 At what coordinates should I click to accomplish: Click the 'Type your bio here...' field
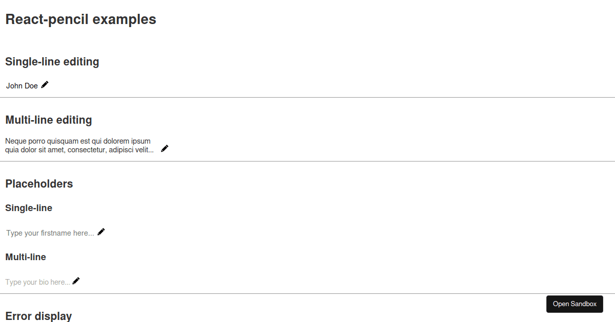(x=37, y=282)
